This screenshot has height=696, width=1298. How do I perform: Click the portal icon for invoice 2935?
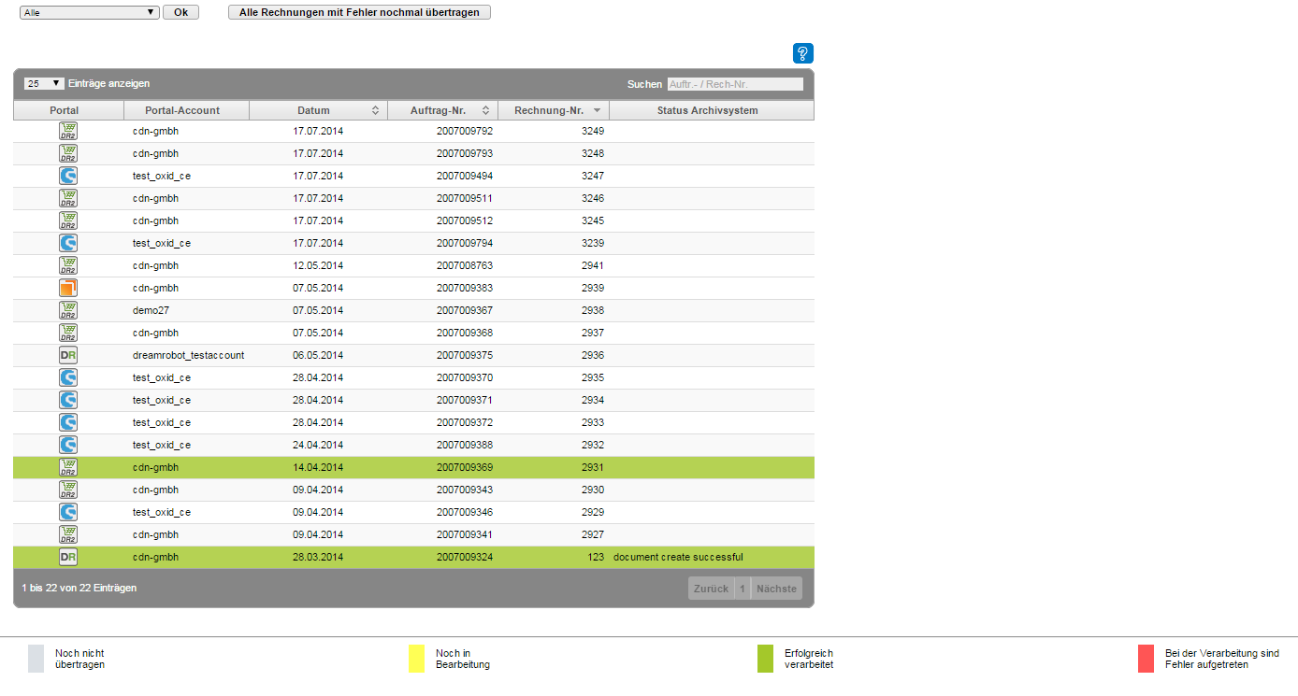click(x=68, y=377)
